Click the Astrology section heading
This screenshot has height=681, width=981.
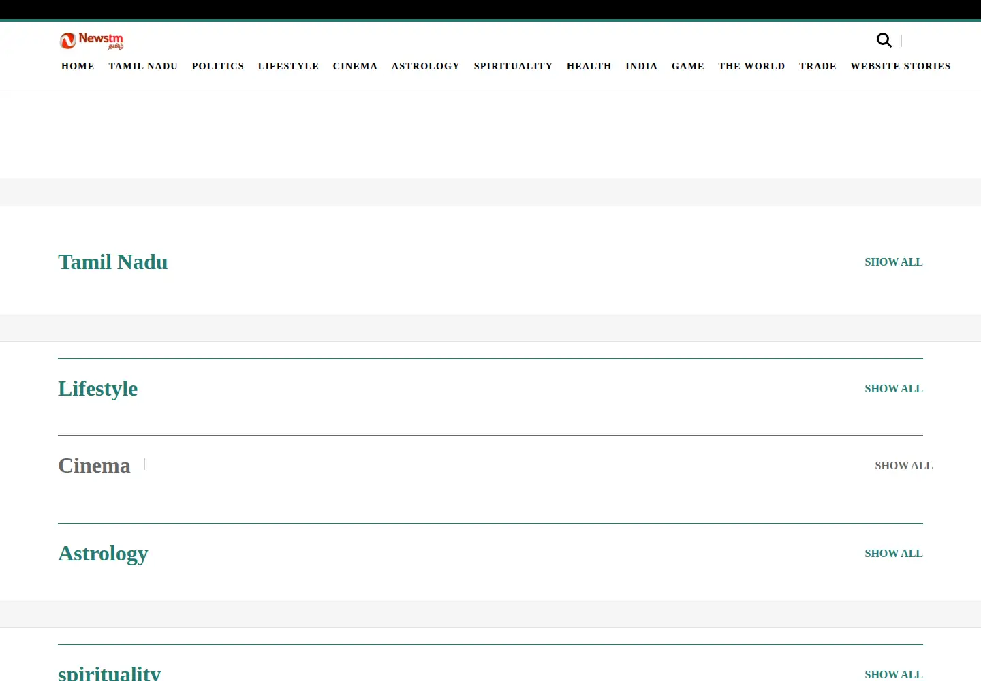(x=103, y=554)
